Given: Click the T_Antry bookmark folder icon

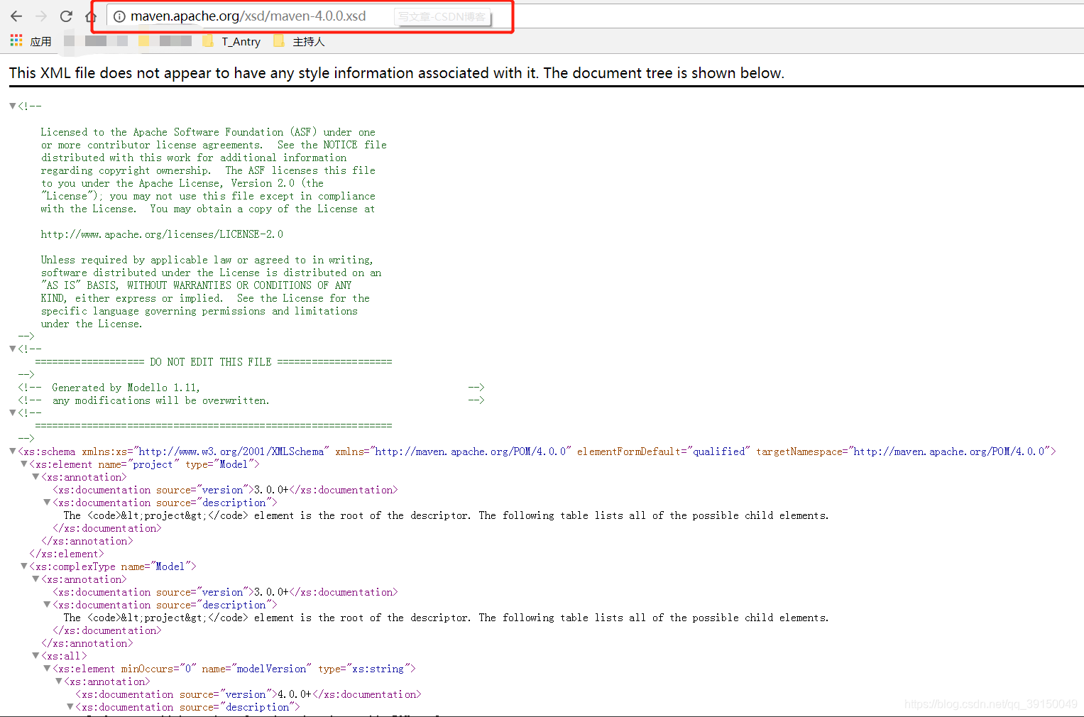Looking at the screenshot, I should pos(208,41).
